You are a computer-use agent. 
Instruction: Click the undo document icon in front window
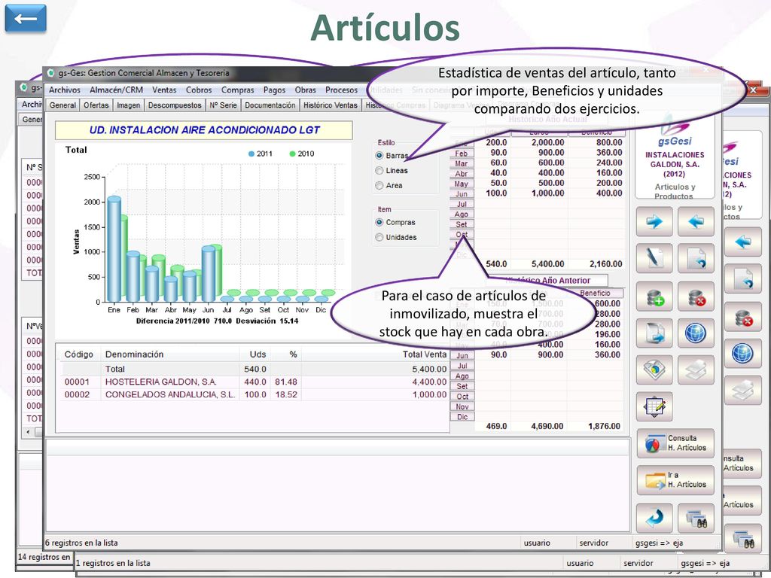(x=696, y=258)
